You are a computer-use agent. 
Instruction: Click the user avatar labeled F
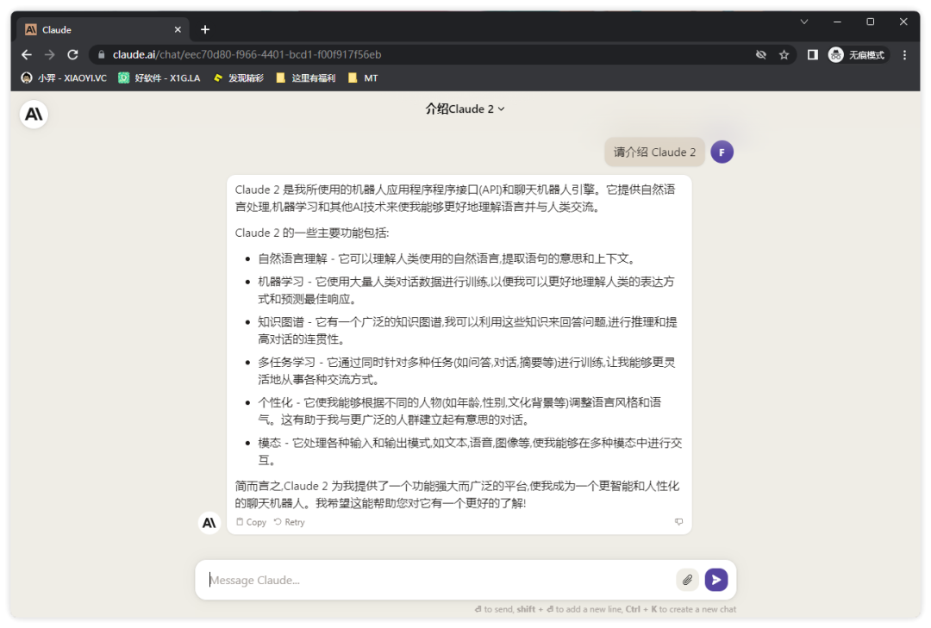[x=722, y=152]
